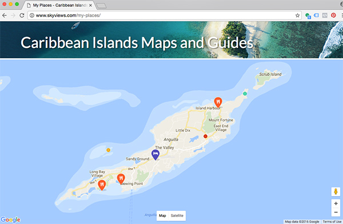This screenshot has width=343, height=224.
Task: Click the Mount Fortune label
Action: coord(221,120)
